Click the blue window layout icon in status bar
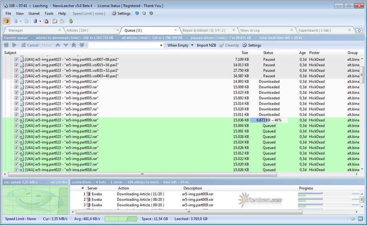The width and height of the screenshot is (367, 225). 360,219
